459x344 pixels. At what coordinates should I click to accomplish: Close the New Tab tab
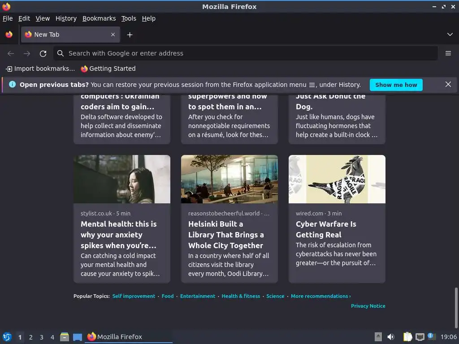pos(113,34)
